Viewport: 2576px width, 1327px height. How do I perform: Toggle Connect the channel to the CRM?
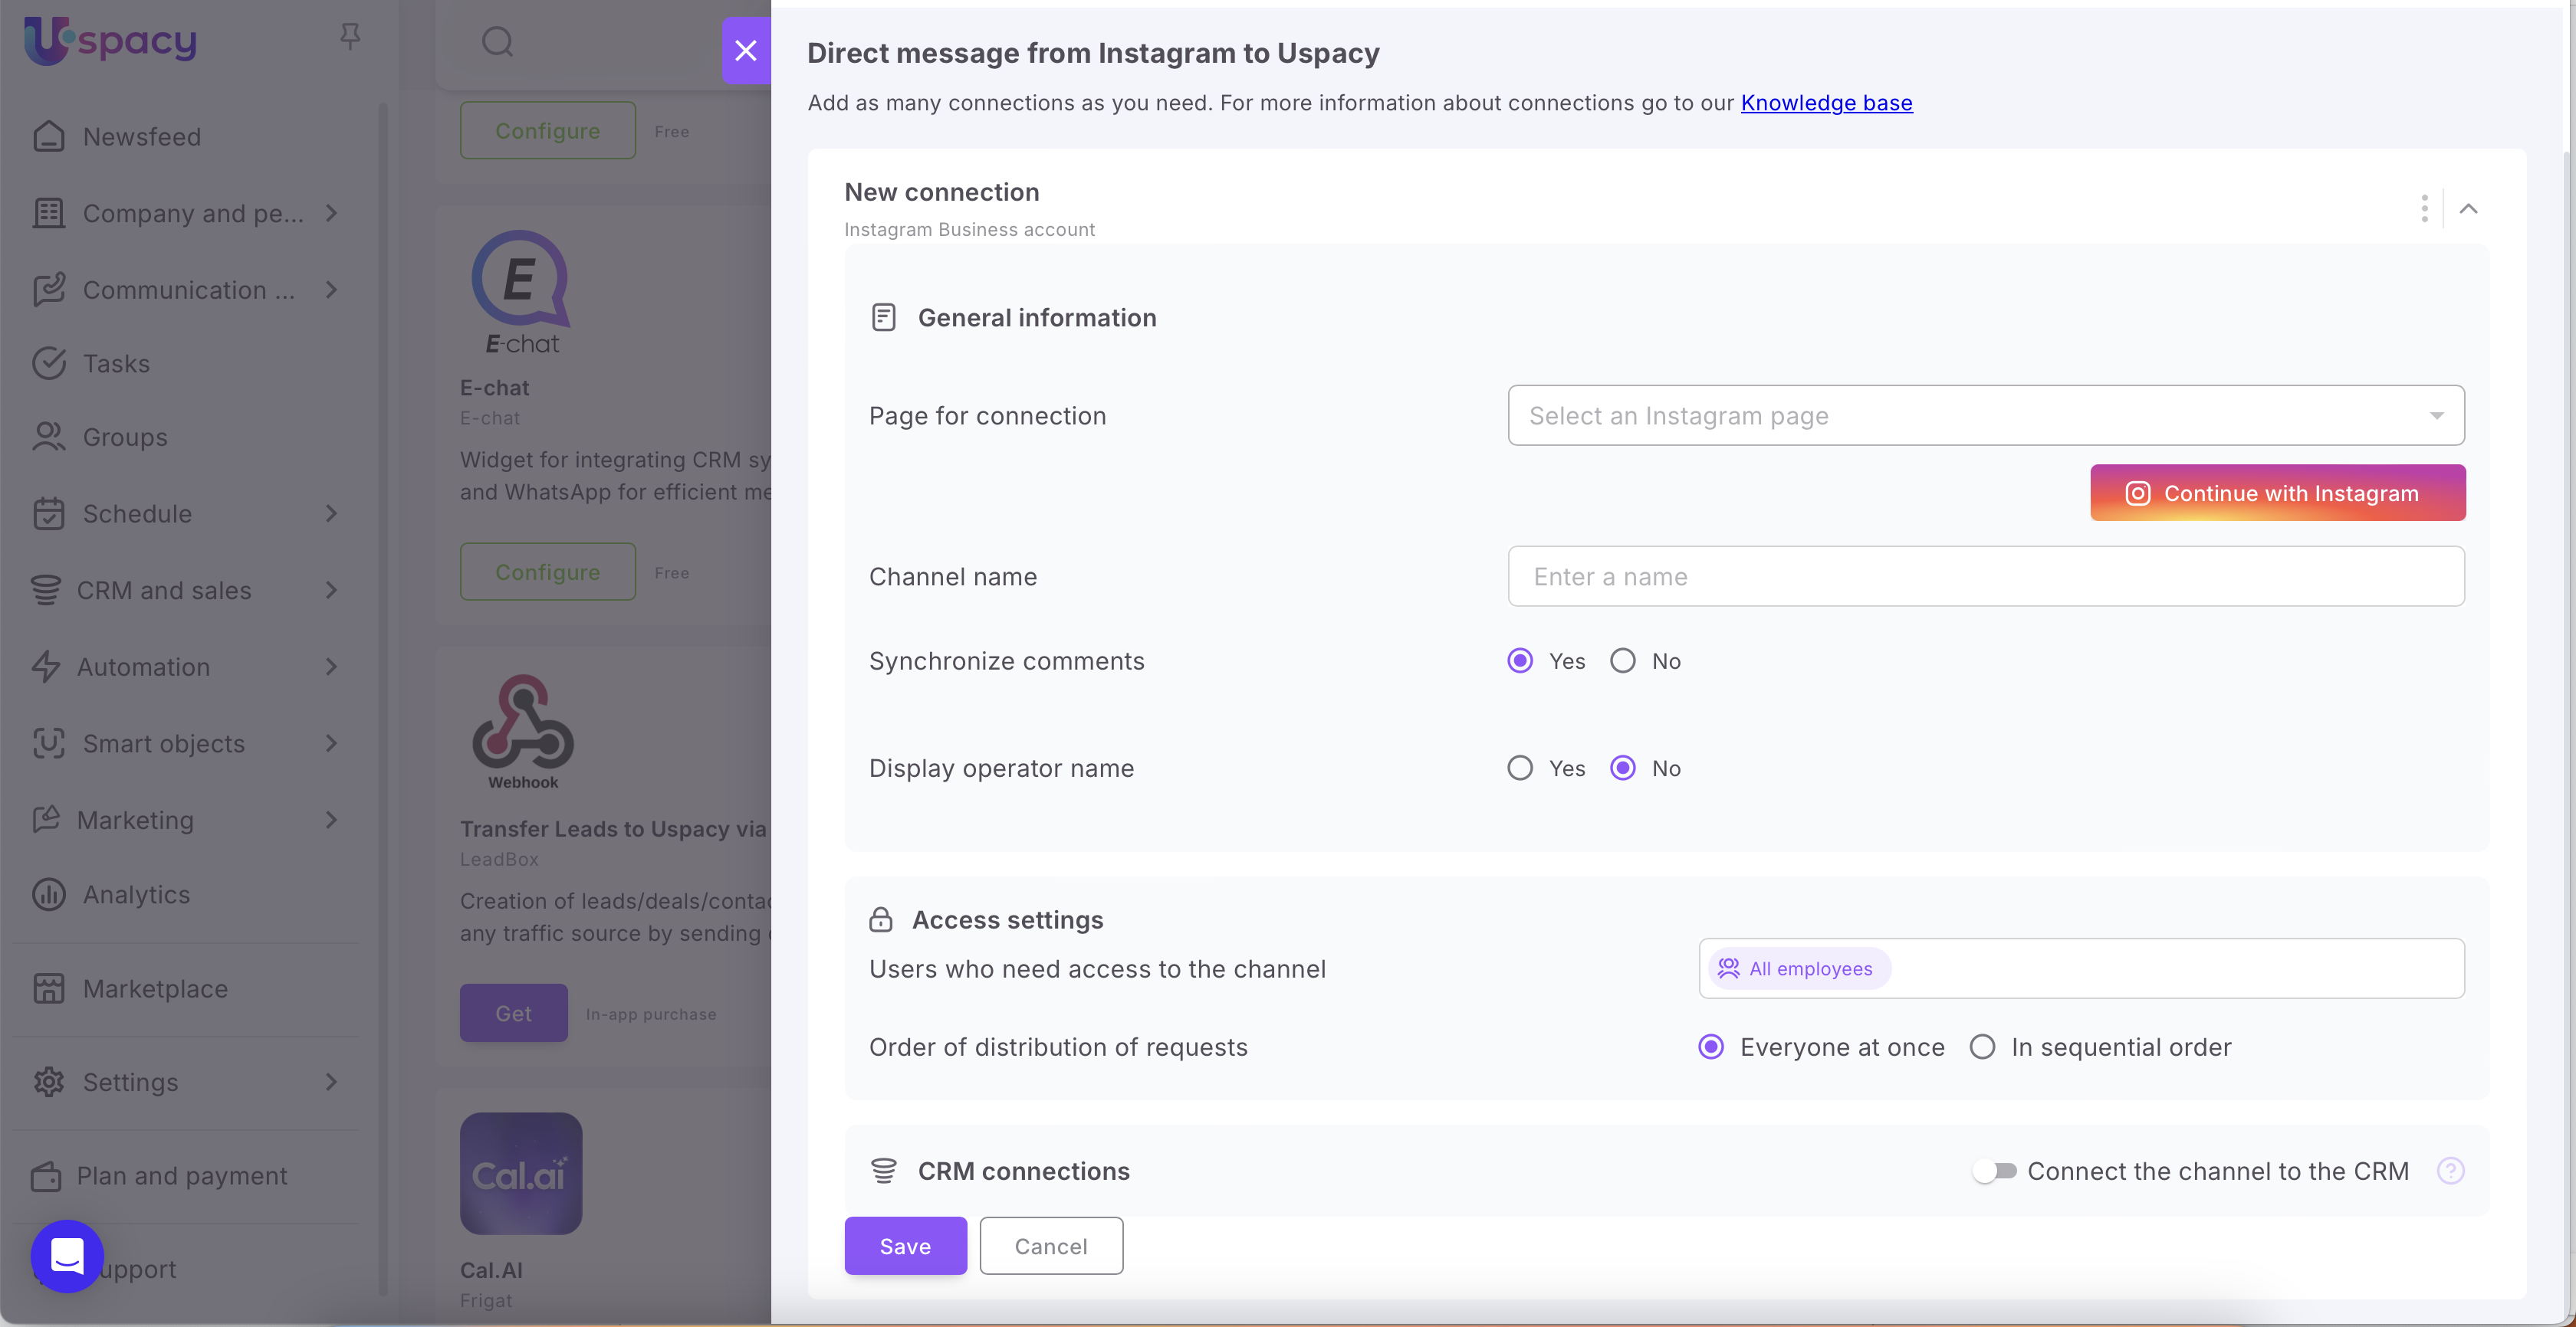(1994, 1170)
